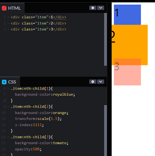Fold the .item:nth-child(3) CSS rule
Screen dimensions: 155x156
click(x=8, y=137)
